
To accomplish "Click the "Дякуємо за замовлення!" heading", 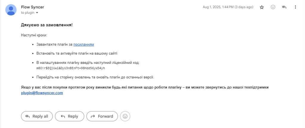I will click(47, 25).
